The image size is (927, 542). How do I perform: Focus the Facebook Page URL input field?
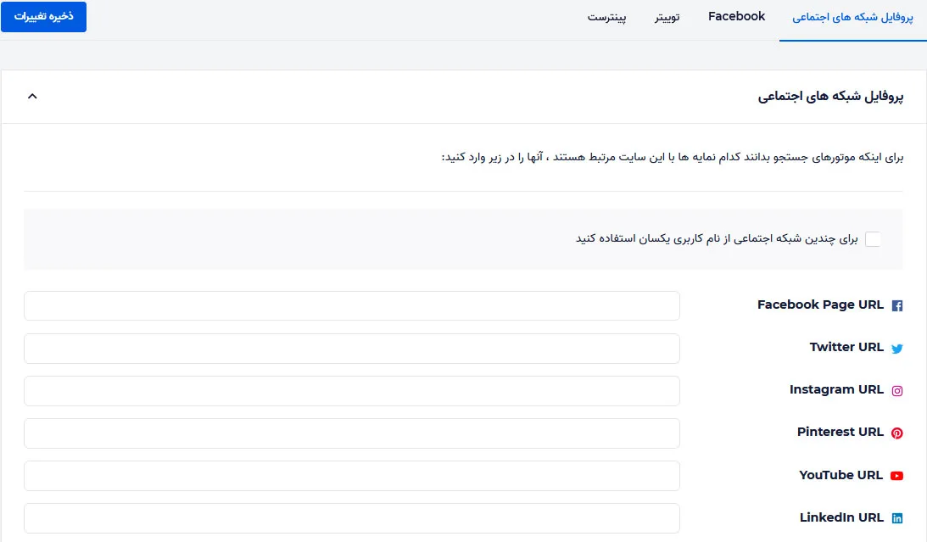click(x=352, y=305)
